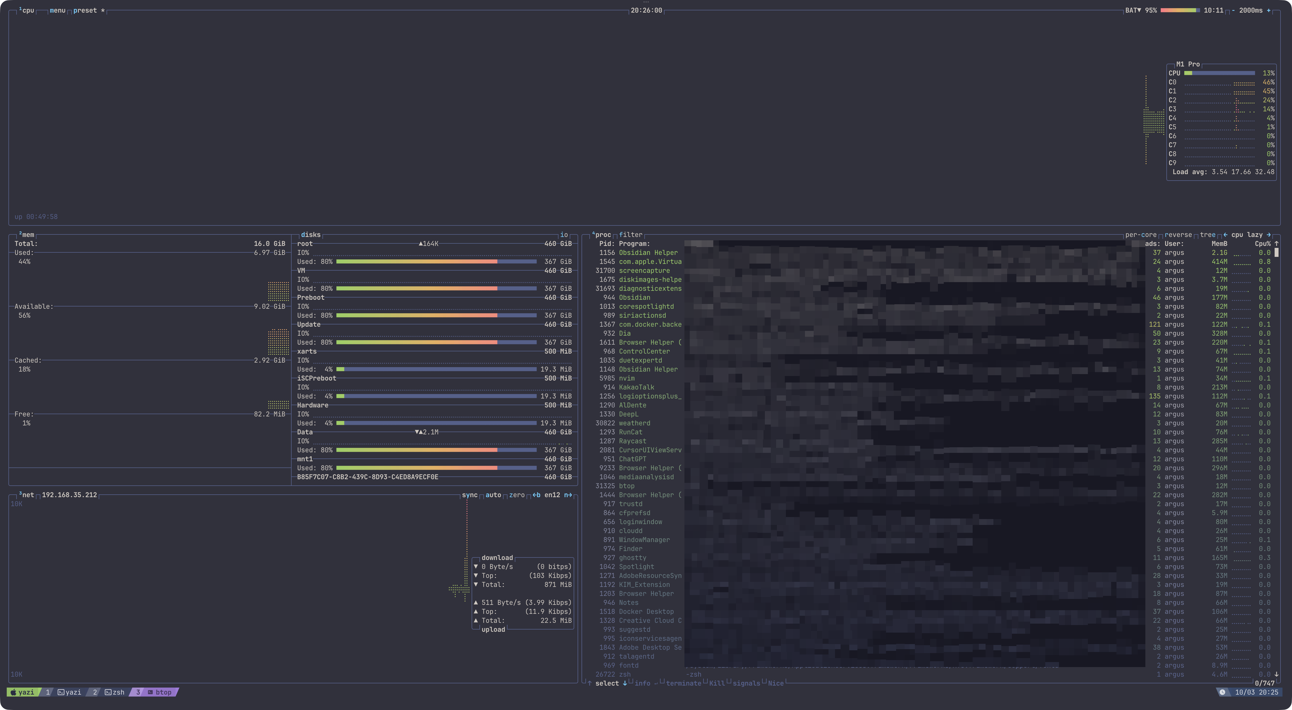
Task: Click the next network interface n arrow
Action: click(568, 495)
